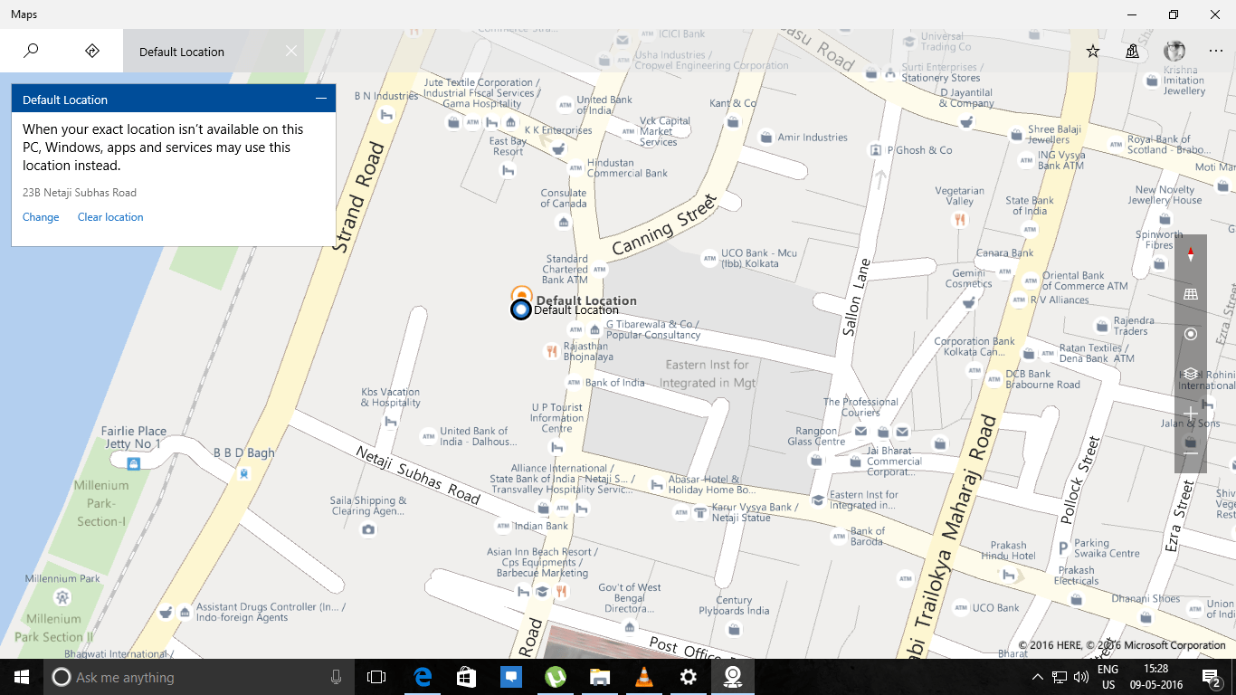Image resolution: width=1236 pixels, height=695 pixels.
Task: Open Favorites star icon
Action: click(x=1093, y=52)
